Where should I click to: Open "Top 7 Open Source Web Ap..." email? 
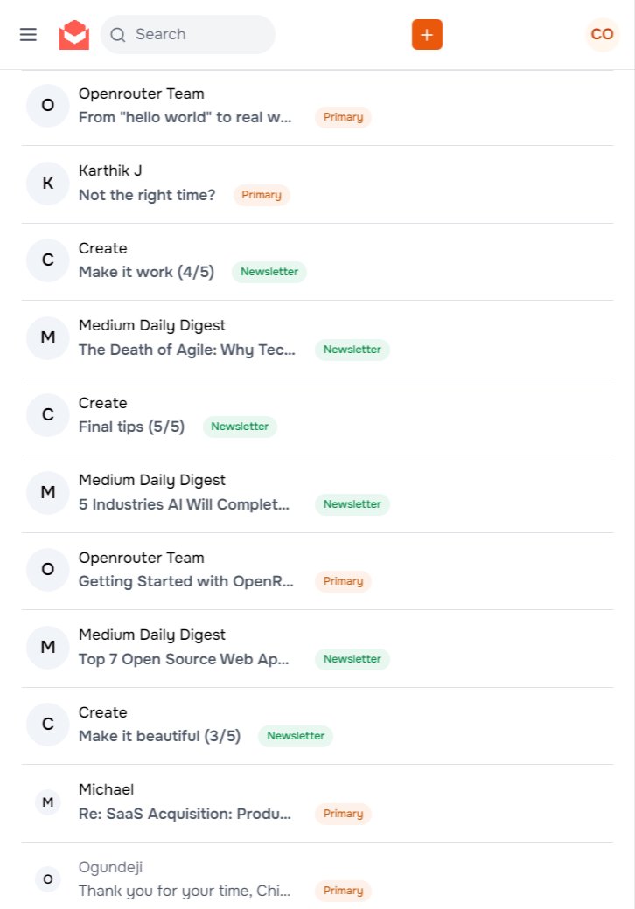tap(185, 659)
